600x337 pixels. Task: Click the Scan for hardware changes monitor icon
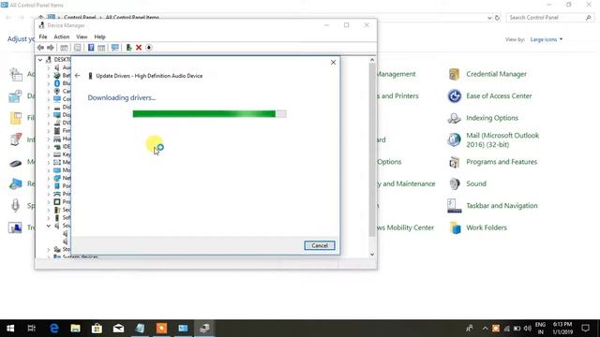coord(114,48)
